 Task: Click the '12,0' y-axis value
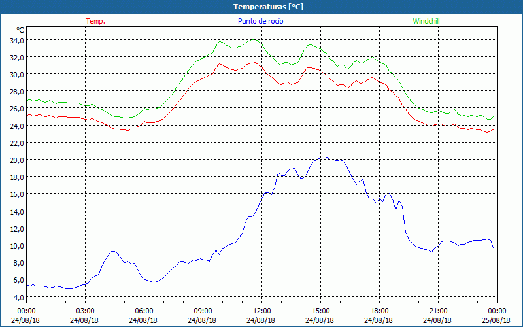pyautogui.click(x=17, y=229)
